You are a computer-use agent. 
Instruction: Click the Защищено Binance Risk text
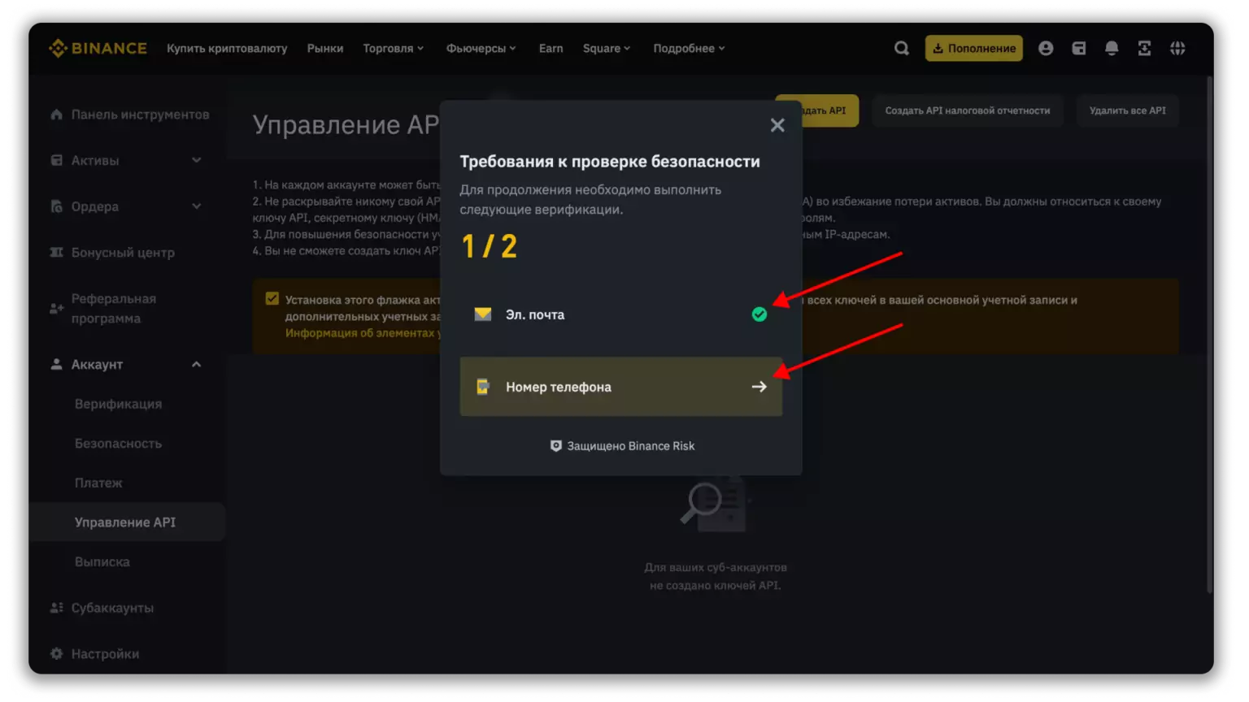631,446
